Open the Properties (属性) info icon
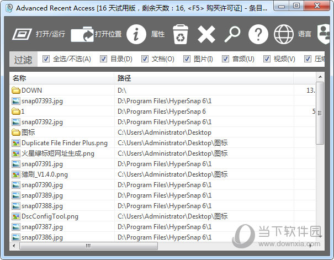 point(136,34)
